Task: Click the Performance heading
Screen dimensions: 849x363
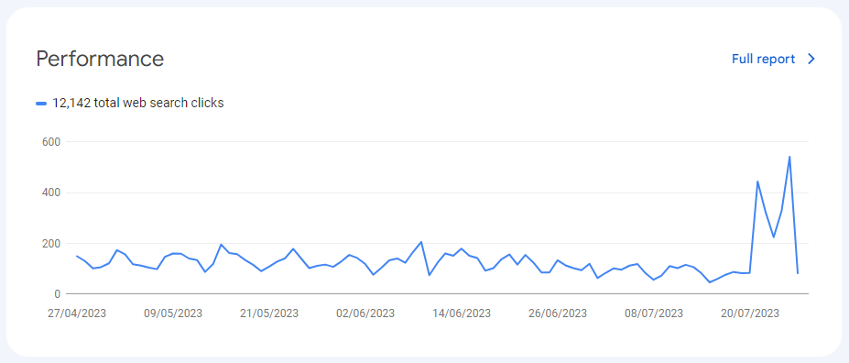Action: coord(100,59)
